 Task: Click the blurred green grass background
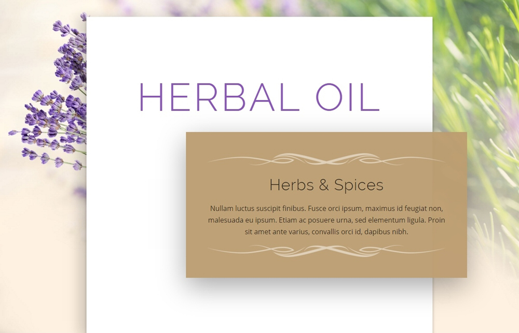476,82
